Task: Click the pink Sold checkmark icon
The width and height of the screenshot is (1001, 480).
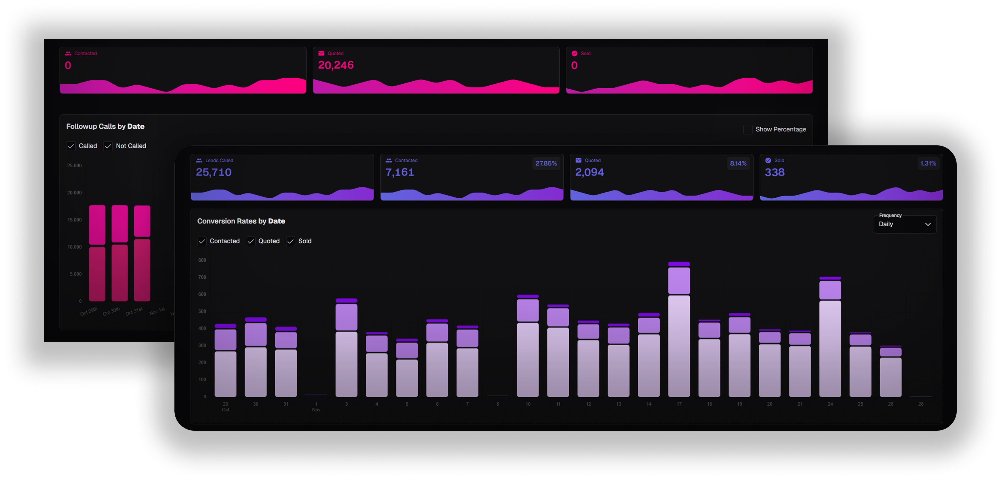Action: [x=574, y=54]
